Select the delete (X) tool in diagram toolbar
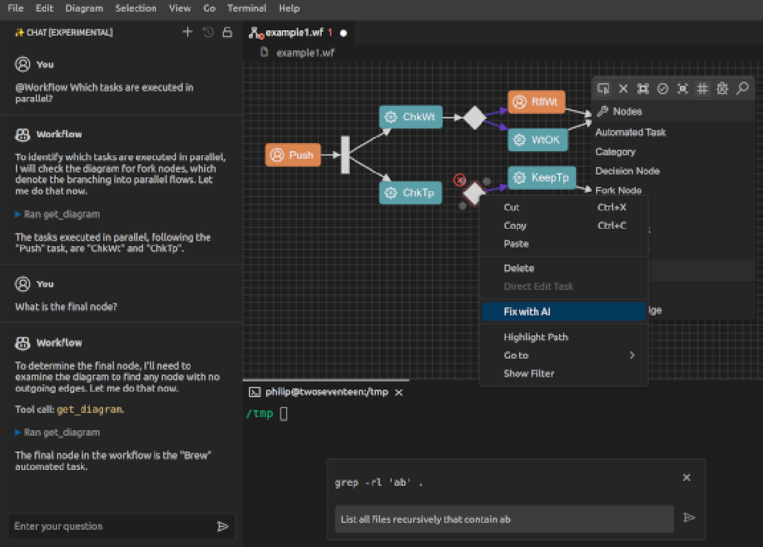763x547 pixels. 623,88
